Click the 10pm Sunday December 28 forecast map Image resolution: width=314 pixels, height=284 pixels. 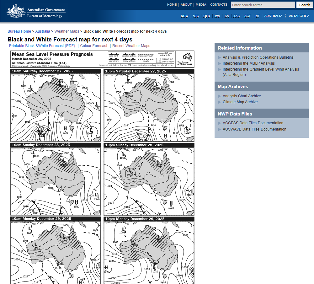coord(149,181)
